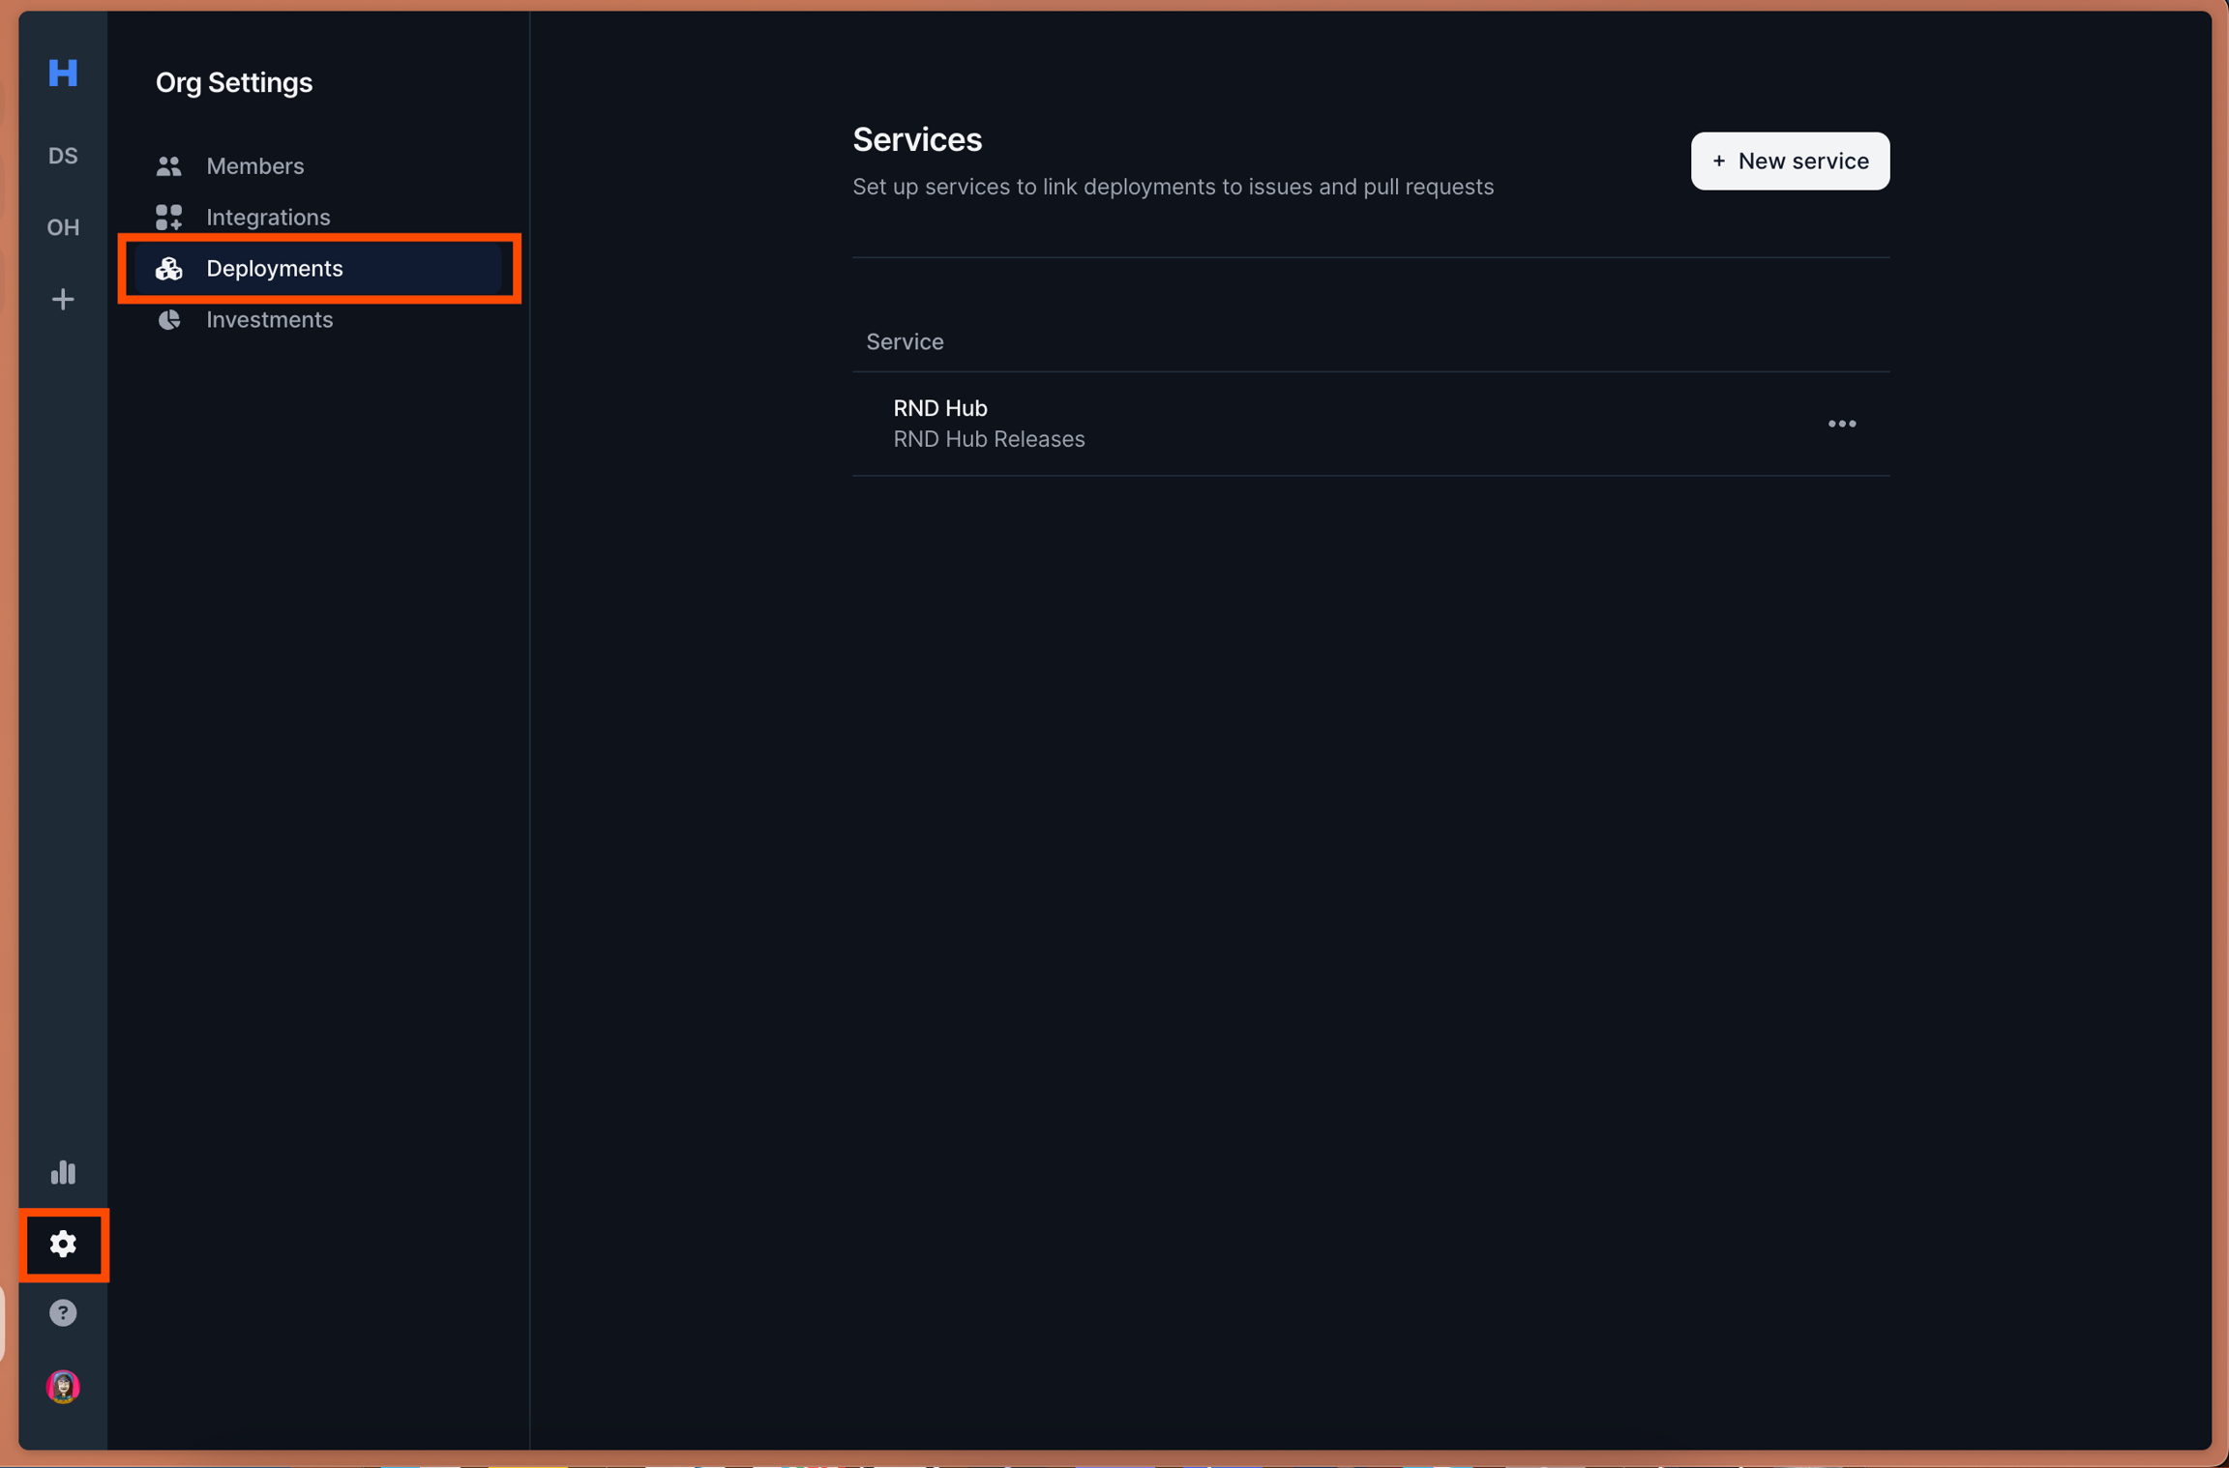Go to Integrations settings

coord(268,218)
